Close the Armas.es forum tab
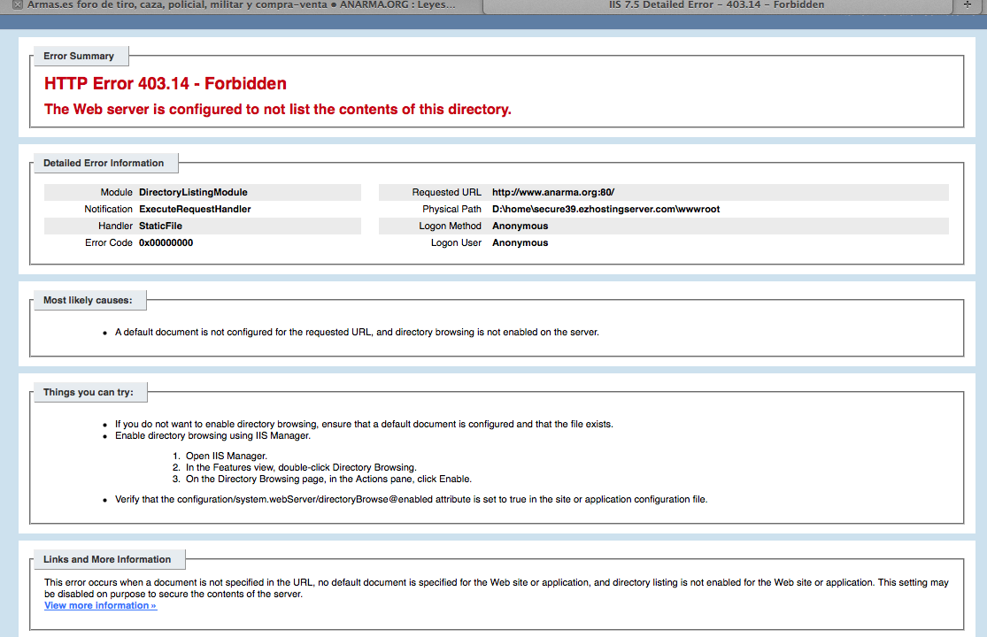Viewport: 987px width, 637px height. click(x=17, y=5)
